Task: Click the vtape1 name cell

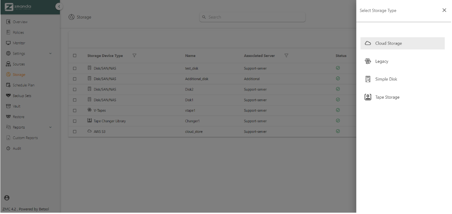Action: click(x=190, y=110)
